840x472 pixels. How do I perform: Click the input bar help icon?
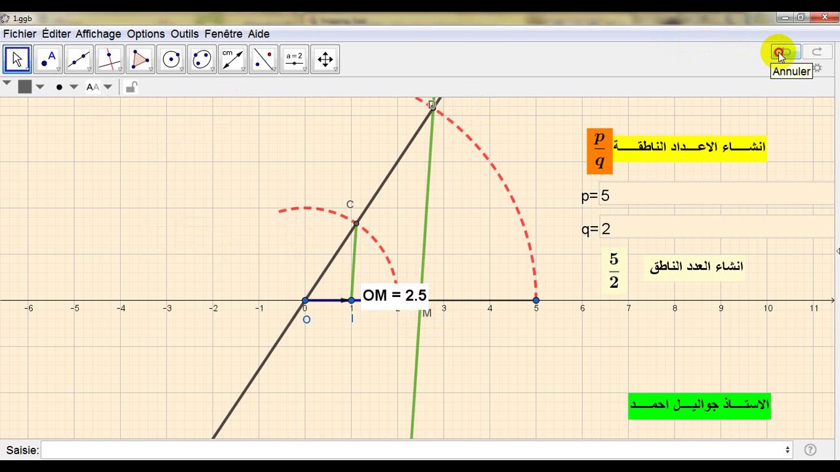(x=810, y=450)
